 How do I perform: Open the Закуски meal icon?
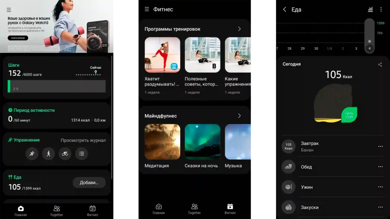pos(289,207)
